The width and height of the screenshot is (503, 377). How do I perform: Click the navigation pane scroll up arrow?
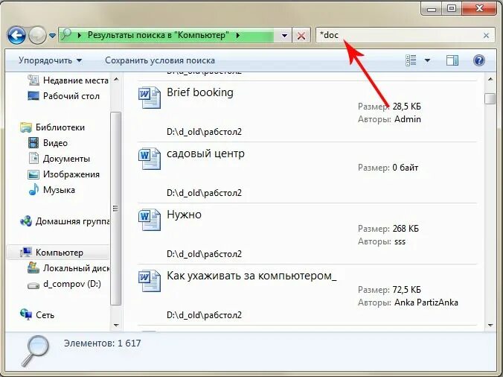tap(116, 79)
